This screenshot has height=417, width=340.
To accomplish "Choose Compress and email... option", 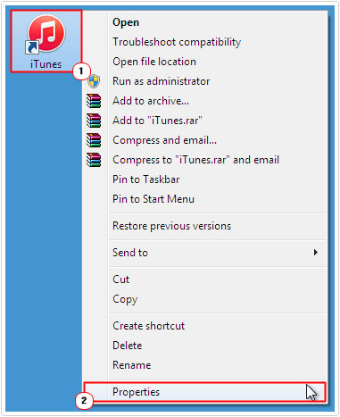I will click(x=205, y=140).
